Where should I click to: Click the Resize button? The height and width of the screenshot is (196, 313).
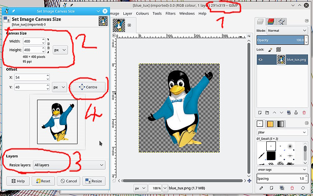tap(94, 181)
